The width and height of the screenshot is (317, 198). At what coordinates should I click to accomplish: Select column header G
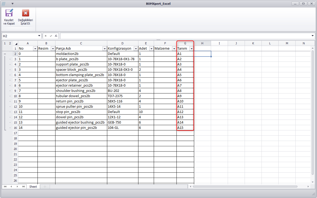coord(185,43)
